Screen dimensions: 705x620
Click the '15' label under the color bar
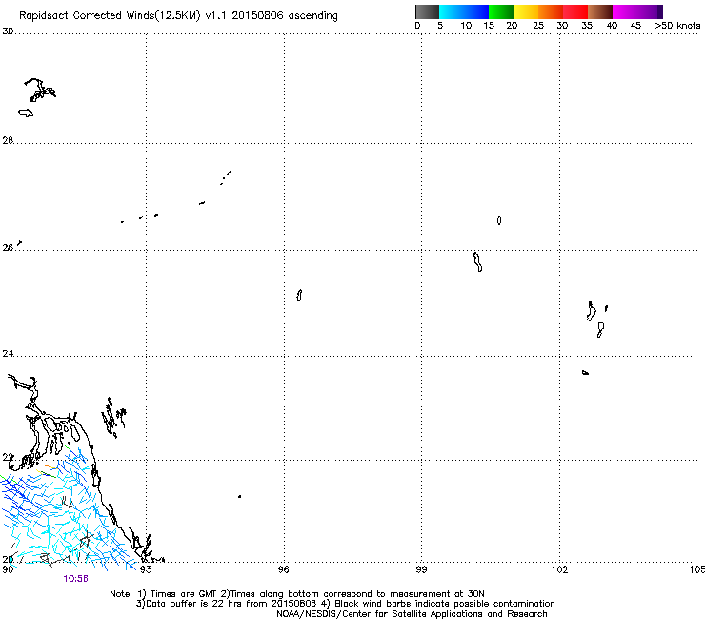489,26
